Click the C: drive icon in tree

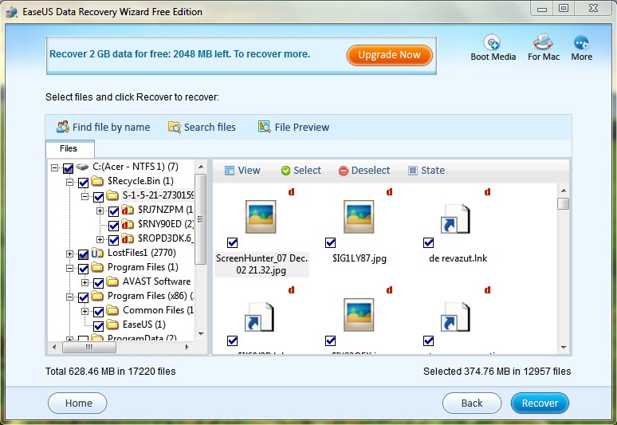point(82,167)
